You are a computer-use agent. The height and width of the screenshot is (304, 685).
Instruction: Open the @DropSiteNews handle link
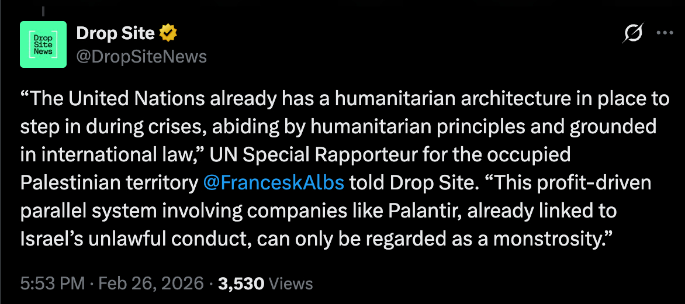pyautogui.click(x=141, y=56)
